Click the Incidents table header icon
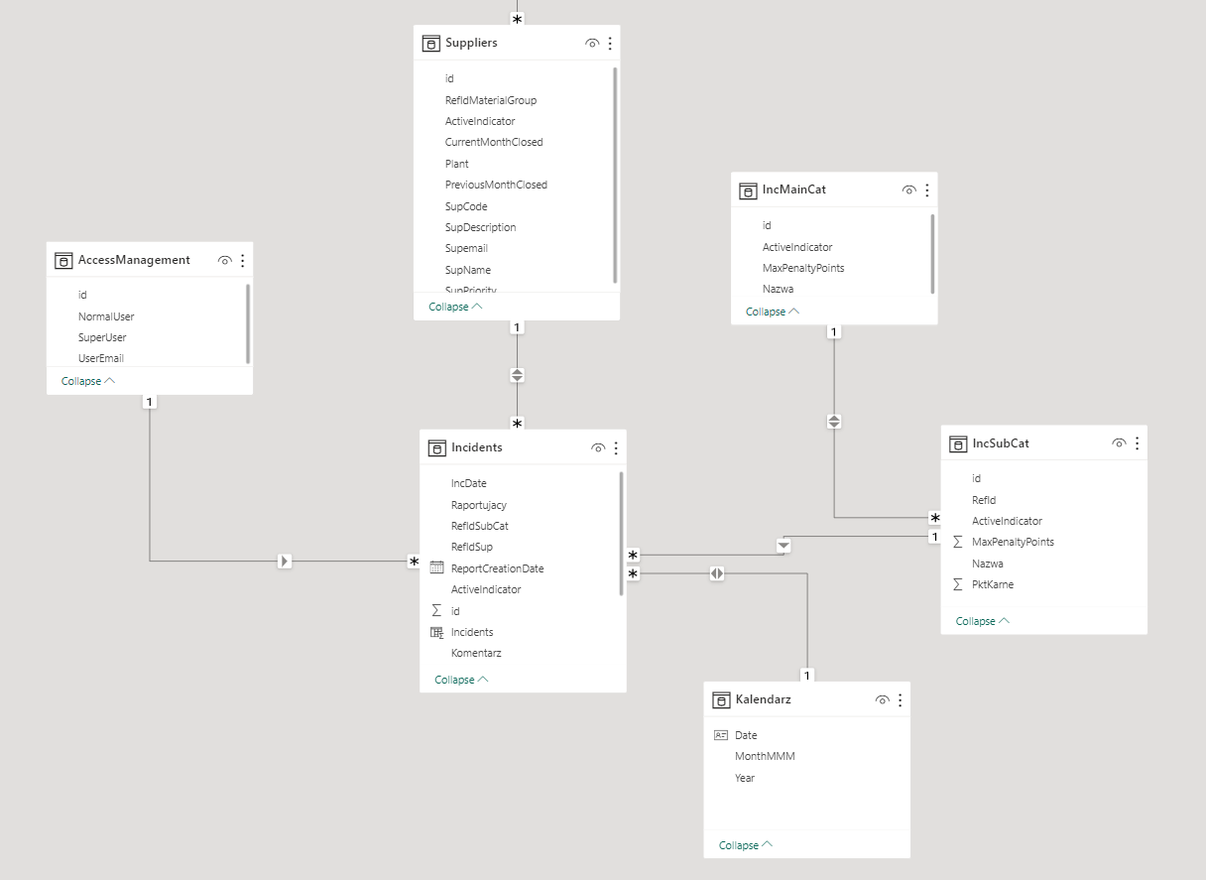Screen dimensions: 1206x880 [x=436, y=448]
